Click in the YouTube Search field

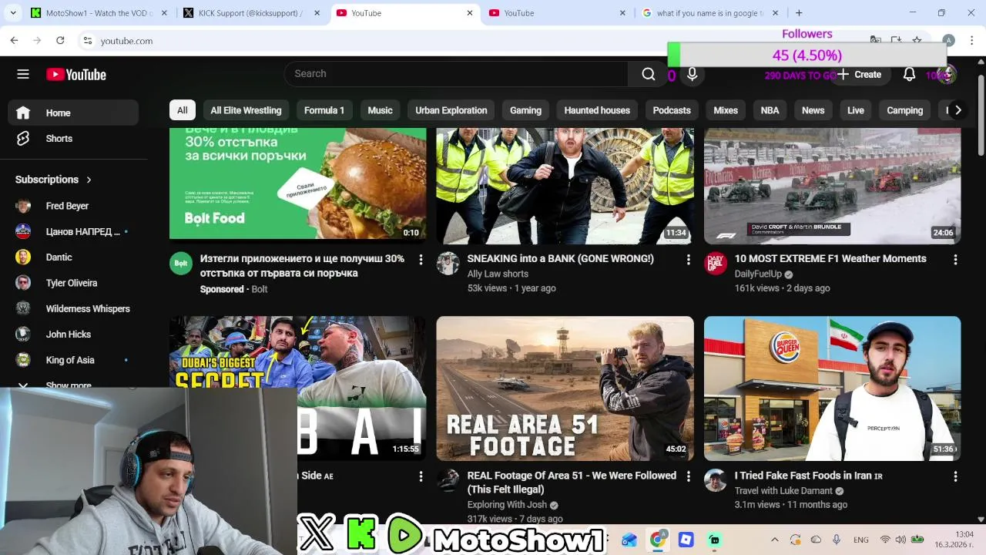pos(456,74)
